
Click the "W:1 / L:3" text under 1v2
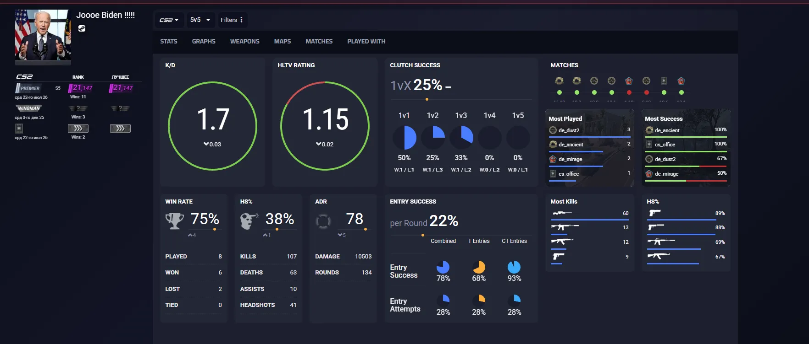(x=432, y=170)
